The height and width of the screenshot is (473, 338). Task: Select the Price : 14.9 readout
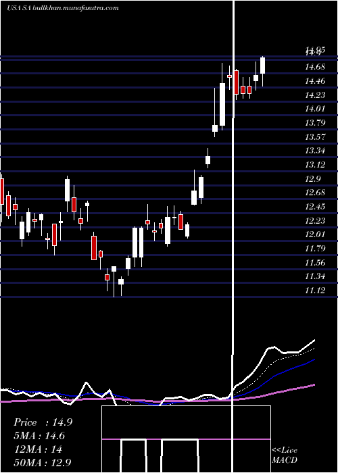tap(43, 422)
